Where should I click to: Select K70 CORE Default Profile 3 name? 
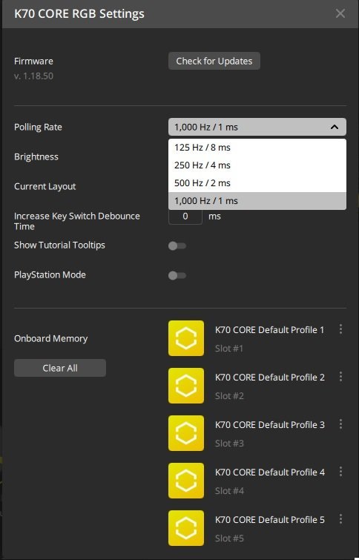pos(270,425)
